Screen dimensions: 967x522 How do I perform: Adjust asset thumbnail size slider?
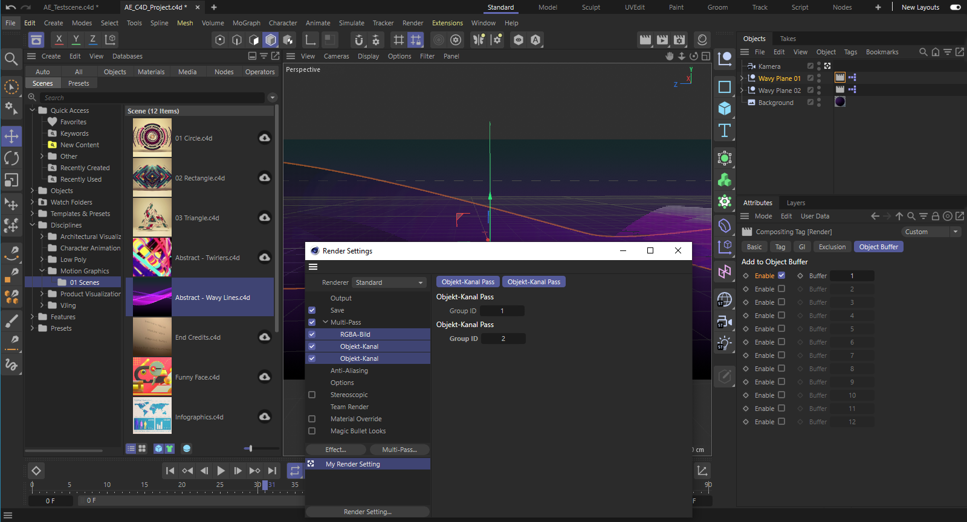pyautogui.click(x=250, y=448)
